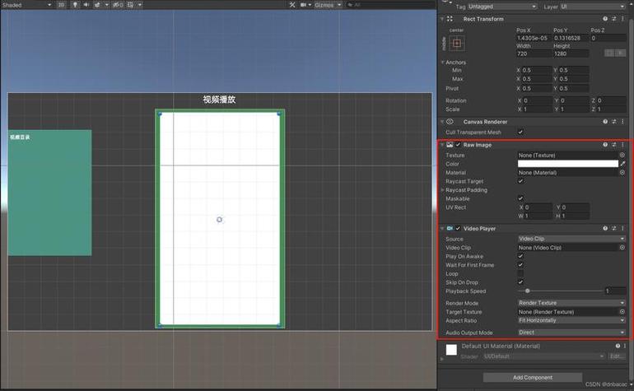This screenshot has height=391, width=634.
Task: Toggle Wait For First Frame checkbox
Action: [520, 264]
